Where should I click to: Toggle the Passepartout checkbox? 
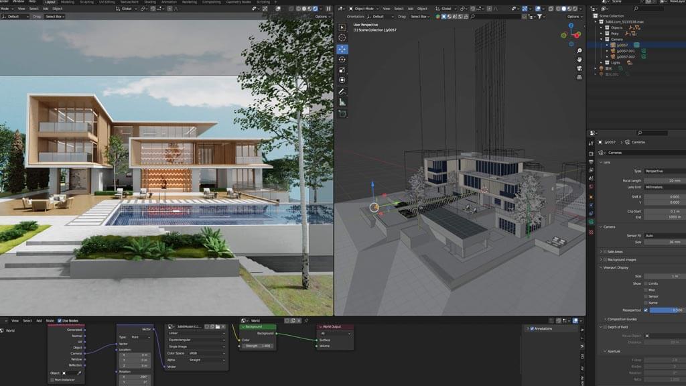coord(646,310)
